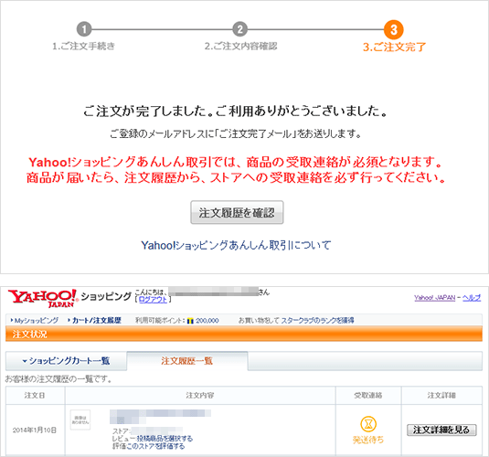This screenshot has width=489, height=457.
Task: Click the 200,000 points value
Action: tap(207, 321)
